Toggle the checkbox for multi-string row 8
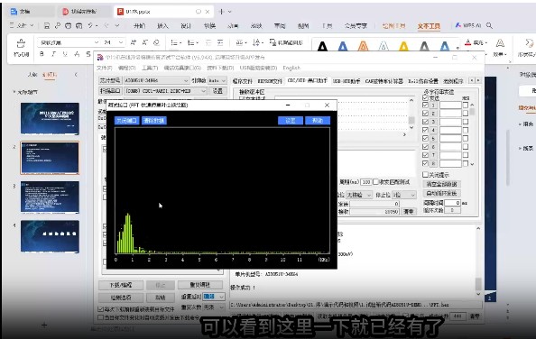This screenshot has width=536, height=339. pyautogui.click(x=425, y=163)
